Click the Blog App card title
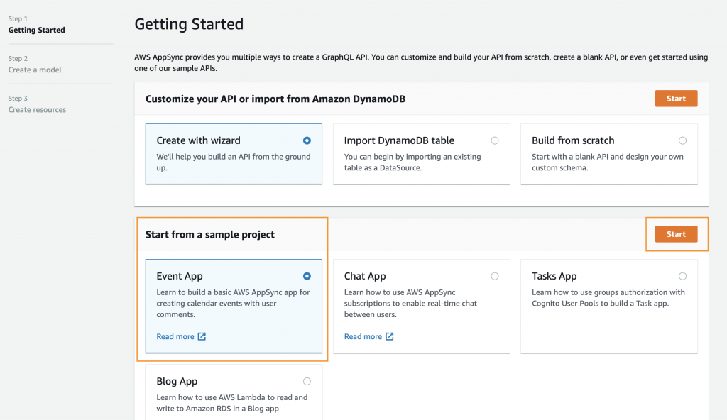Screen dimensions: 727x420 pos(177,382)
